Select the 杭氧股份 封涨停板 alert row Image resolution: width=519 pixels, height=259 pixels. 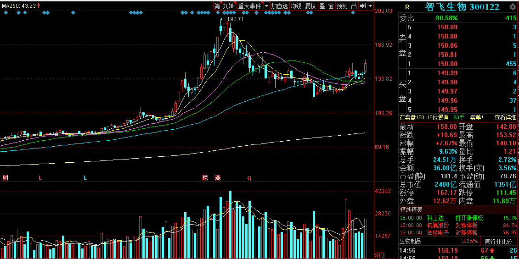point(458,225)
